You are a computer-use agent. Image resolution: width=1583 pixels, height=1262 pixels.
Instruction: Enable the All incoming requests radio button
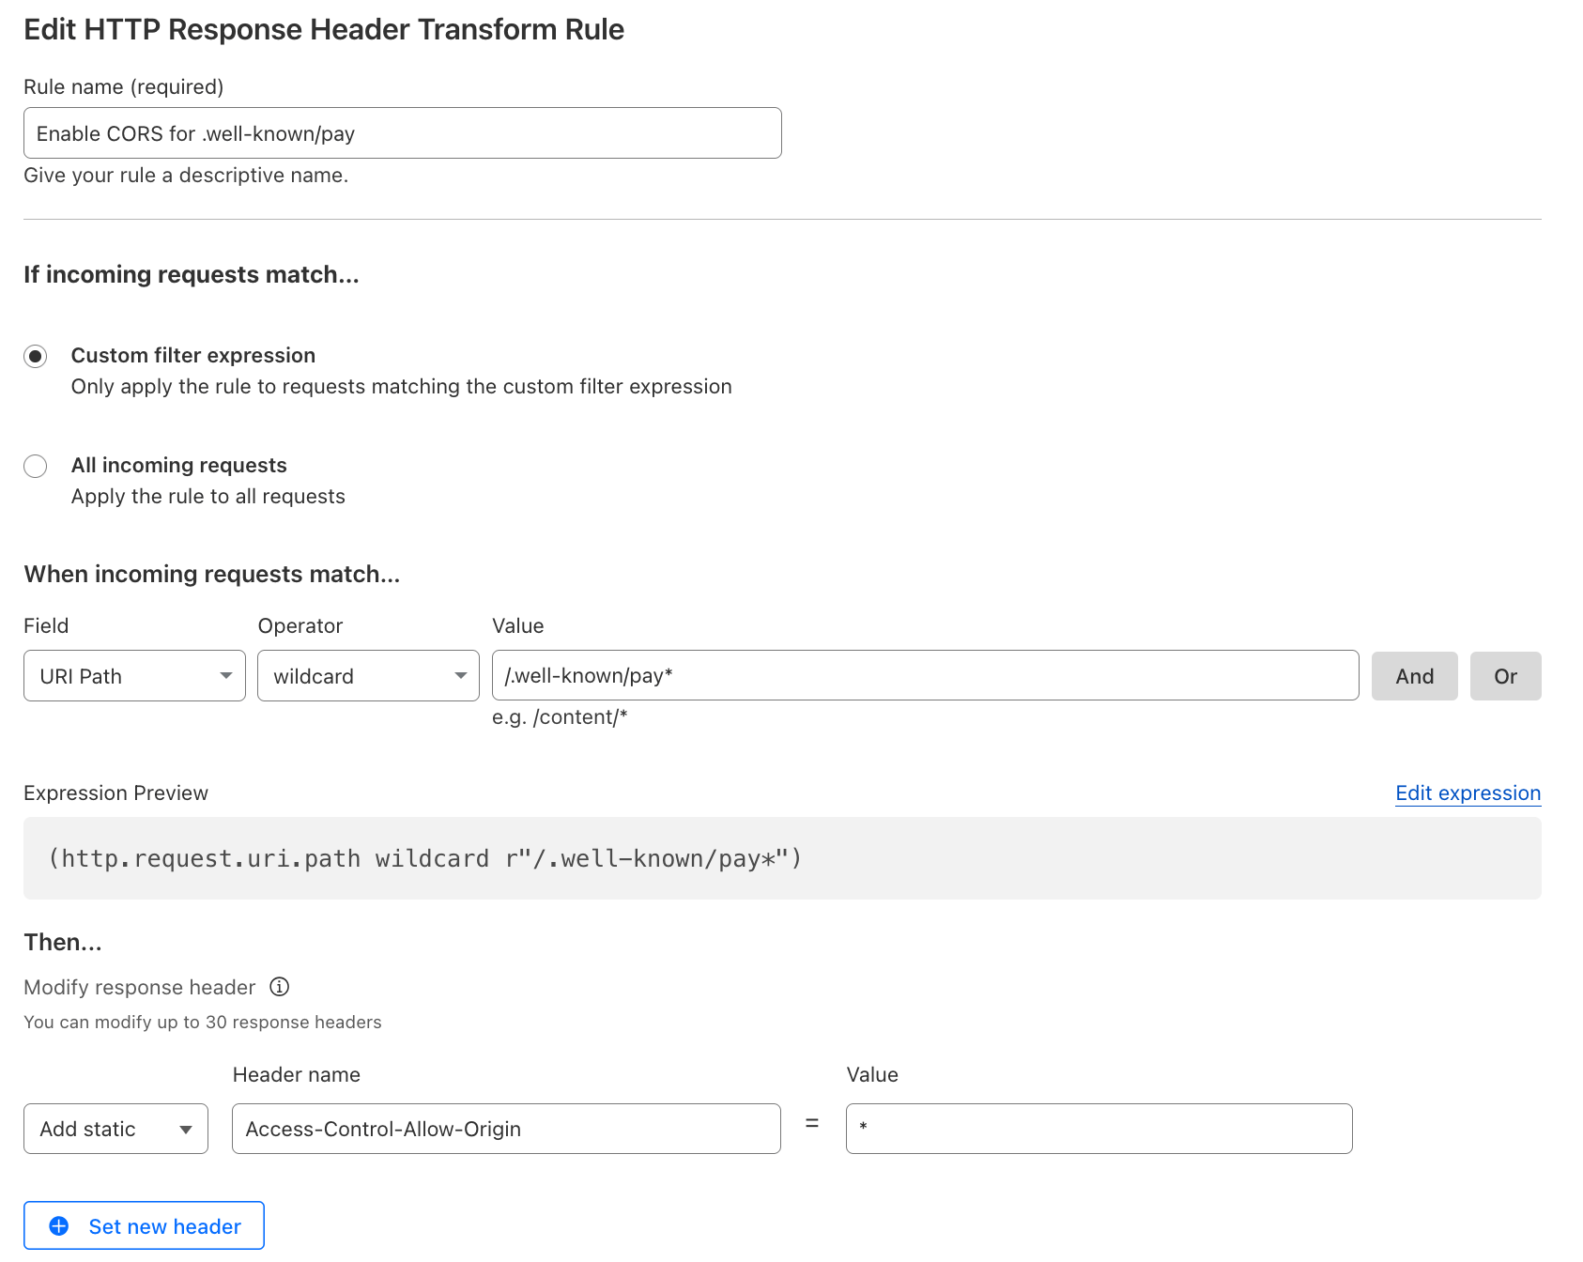click(x=35, y=466)
